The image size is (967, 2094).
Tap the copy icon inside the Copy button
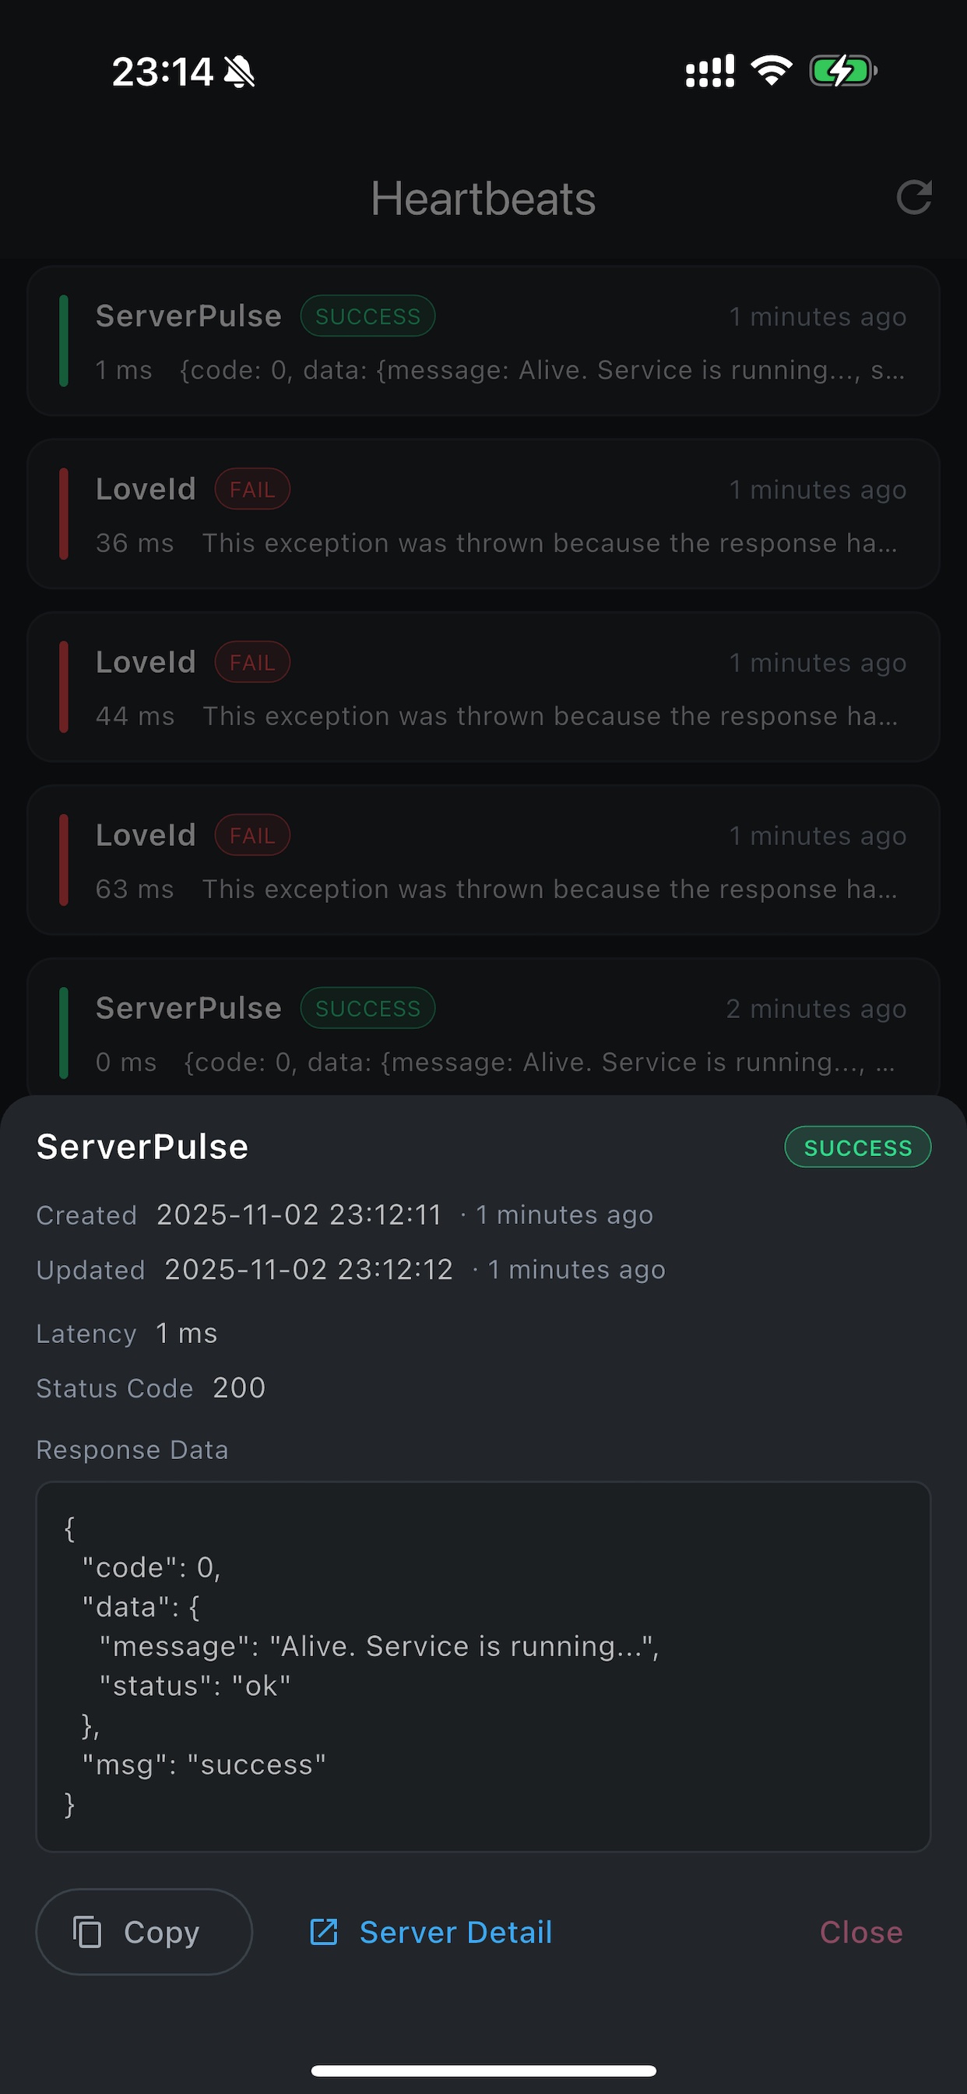pyautogui.click(x=90, y=1932)
